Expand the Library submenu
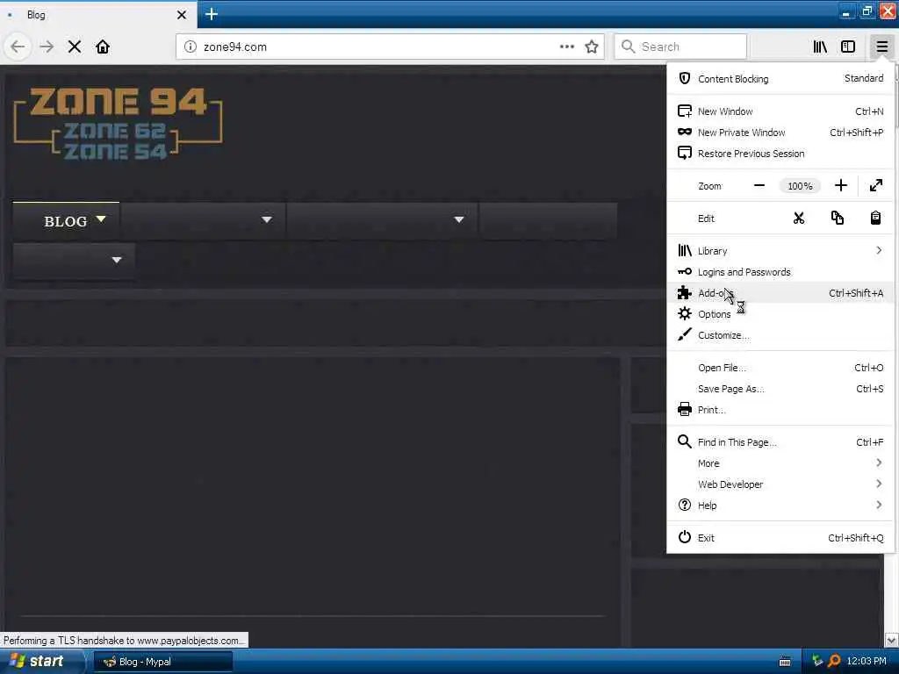The image size is (899, 674). click(x=780, y=251)
